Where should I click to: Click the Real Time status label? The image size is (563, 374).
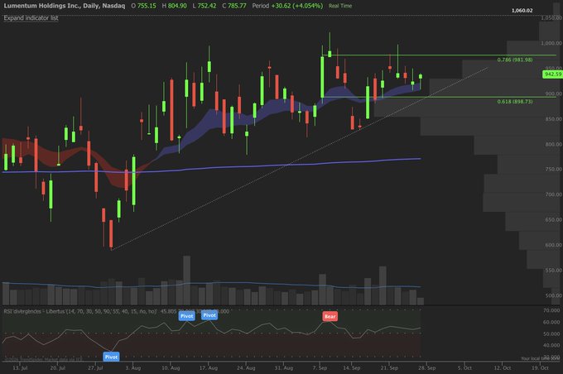340,6
